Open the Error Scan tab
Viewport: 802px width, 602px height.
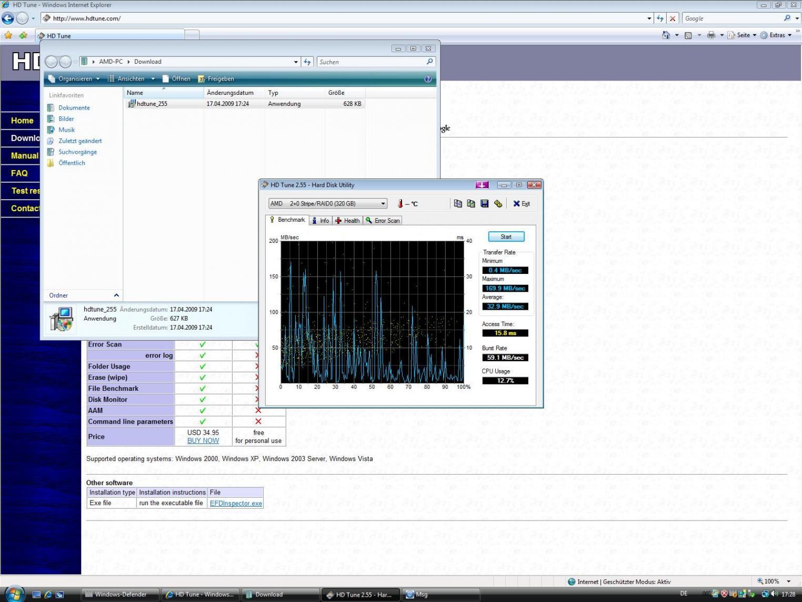[383, 221]
